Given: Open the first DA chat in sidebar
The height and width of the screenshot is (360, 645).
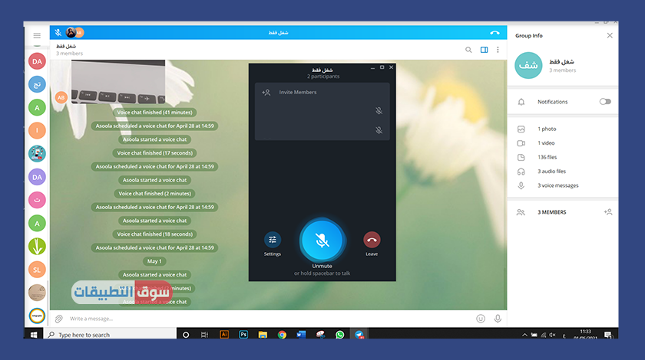Looking at the screenshot, I should (37, 61).
